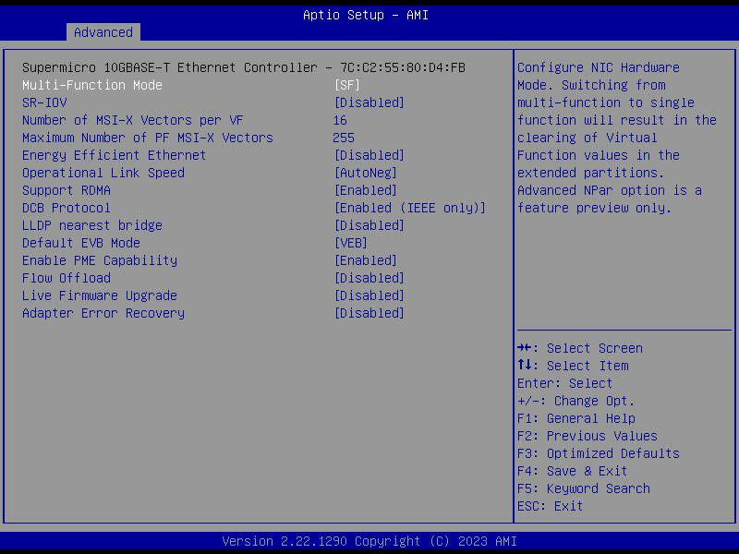Select the Advanced tab

[x=103, y=32]
